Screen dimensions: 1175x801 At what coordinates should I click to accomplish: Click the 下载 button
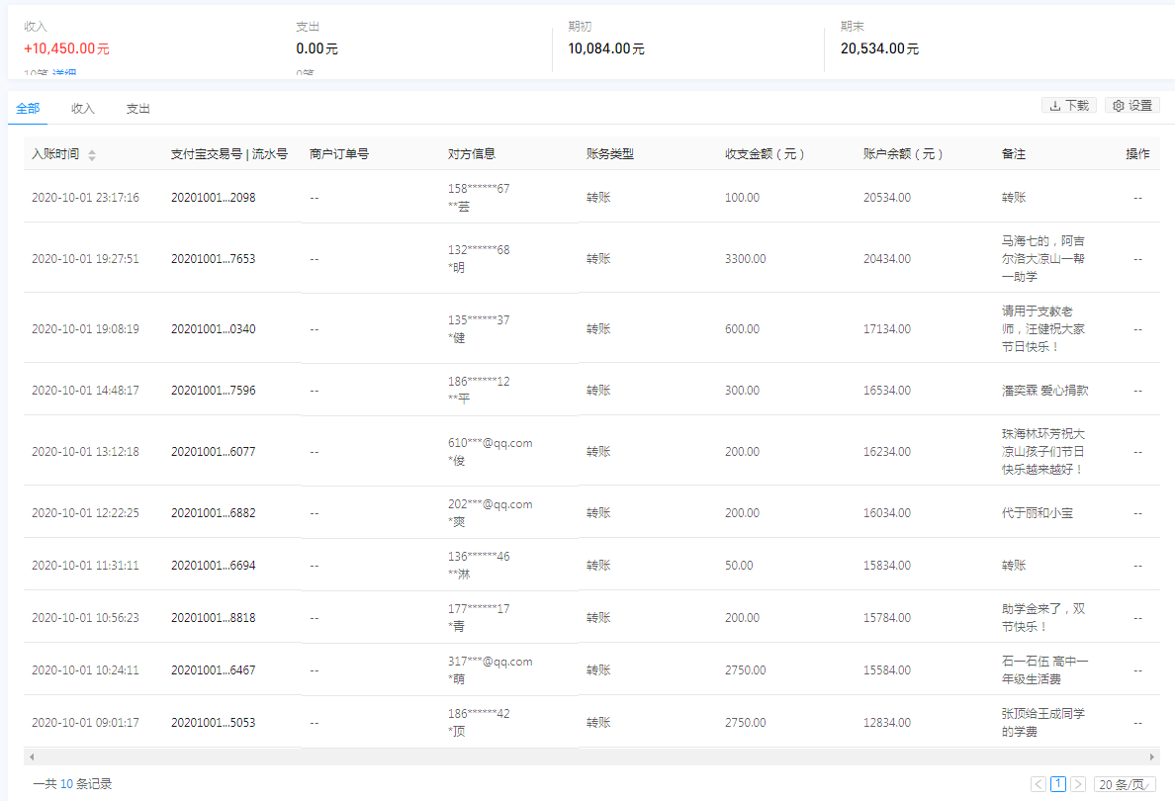pos(1068,105)
